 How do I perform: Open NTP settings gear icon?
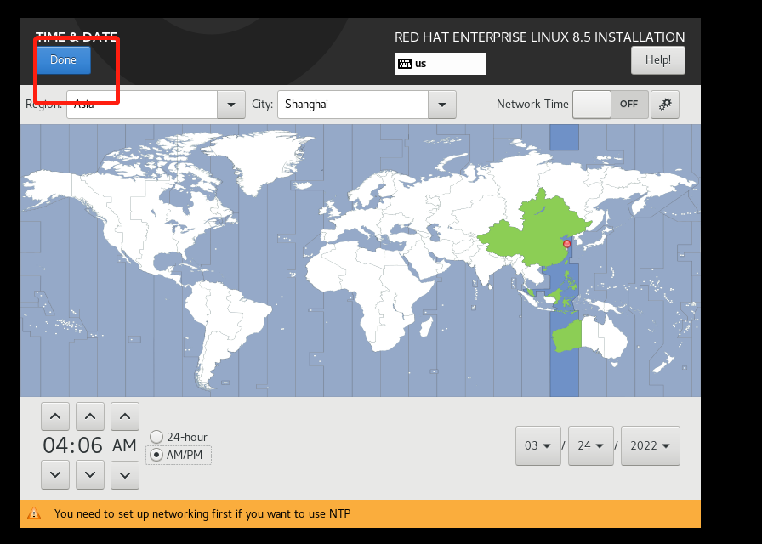pyautogui.click(x=665, y=105)
